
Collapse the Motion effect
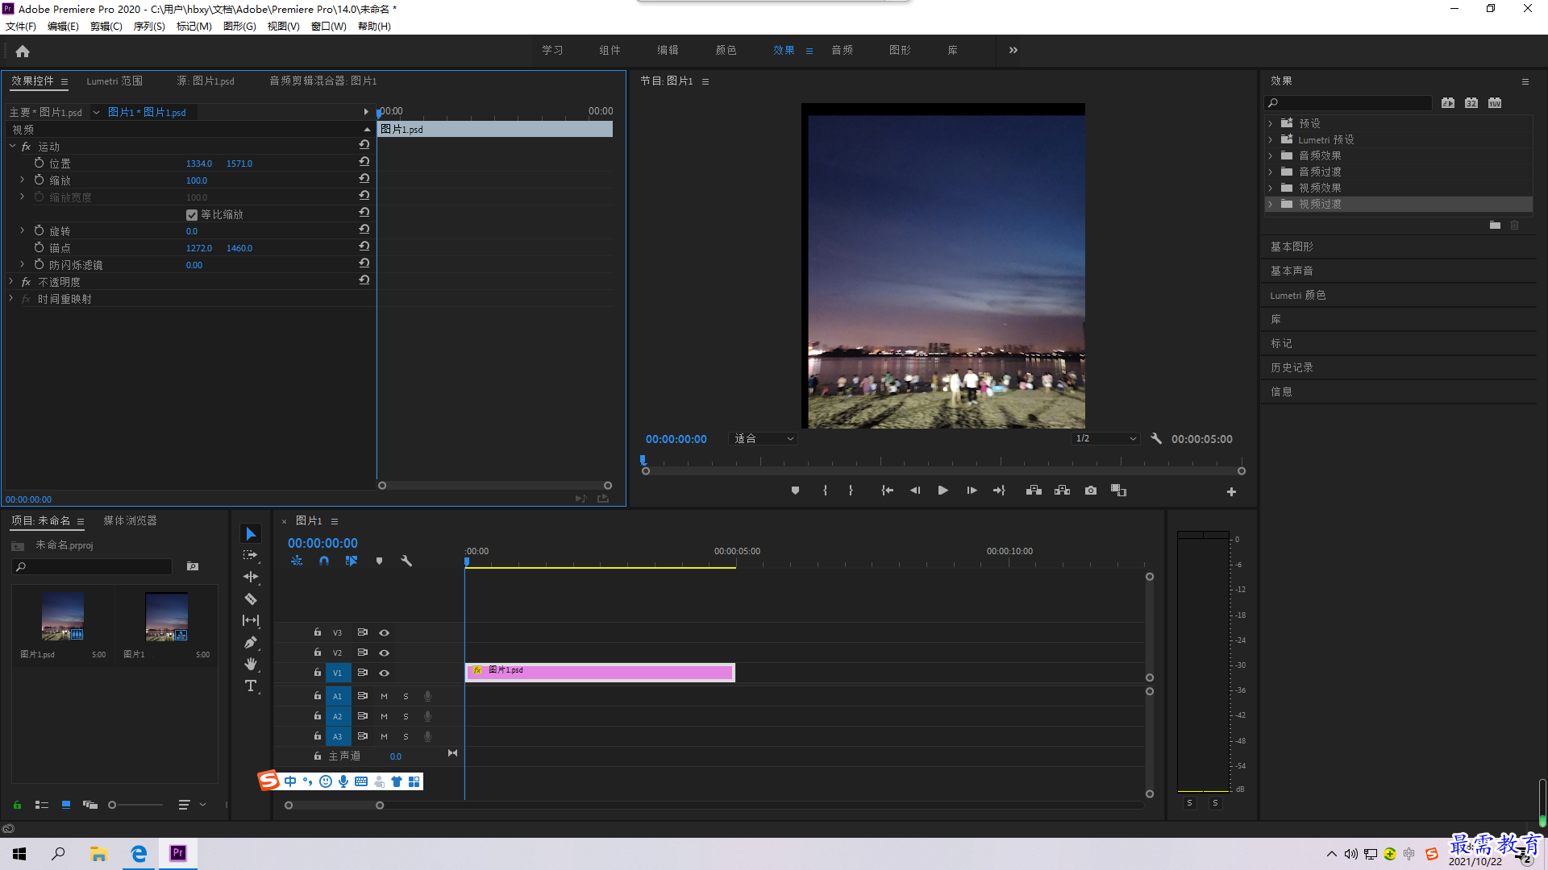(11, 146)
